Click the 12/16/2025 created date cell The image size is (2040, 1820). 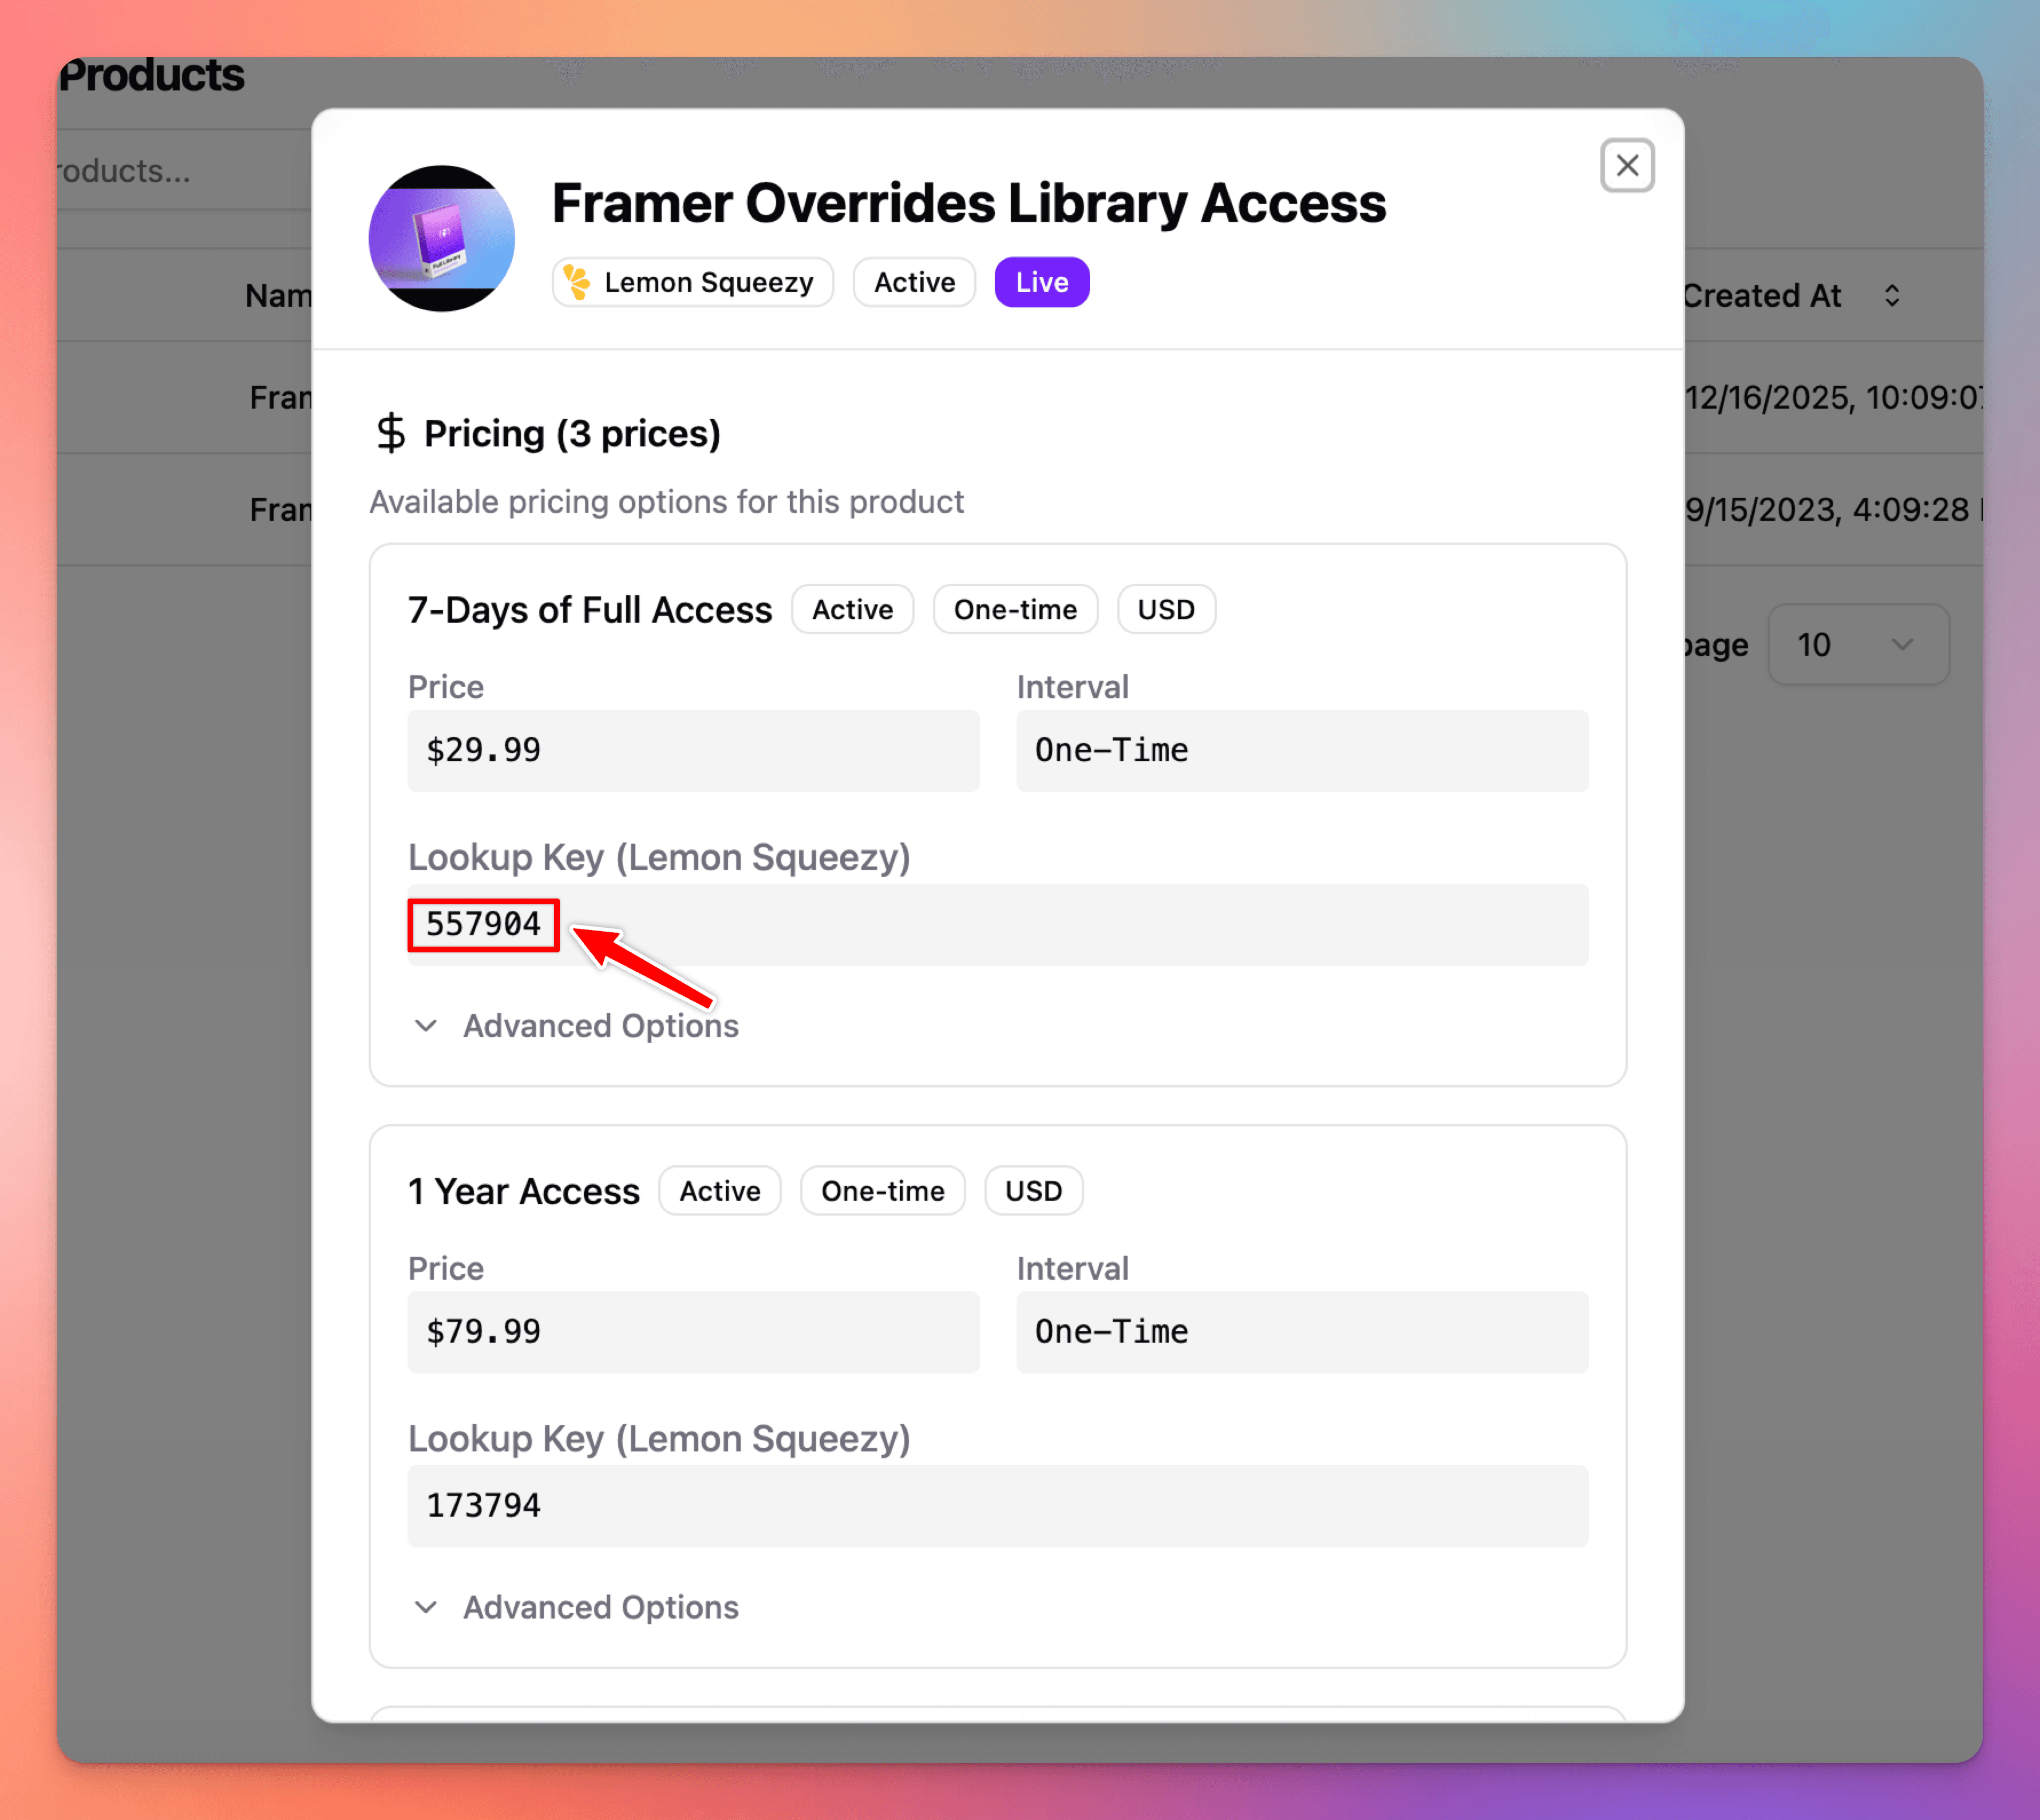[x=1834, y=398]
